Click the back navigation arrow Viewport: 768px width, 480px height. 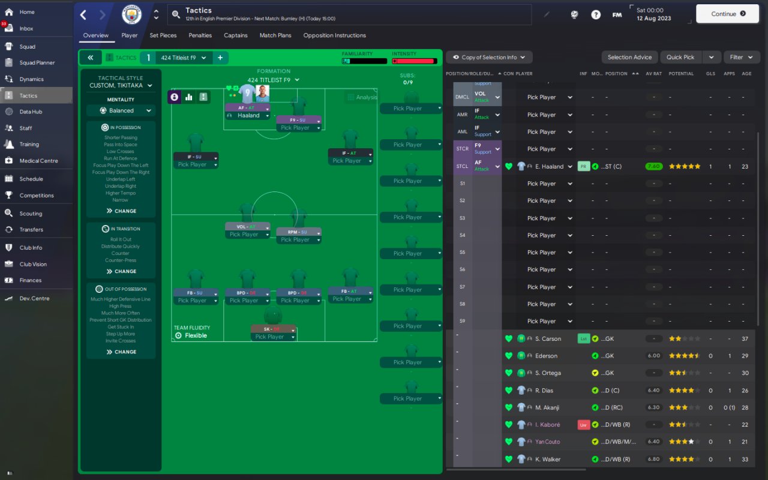point(83,14)
